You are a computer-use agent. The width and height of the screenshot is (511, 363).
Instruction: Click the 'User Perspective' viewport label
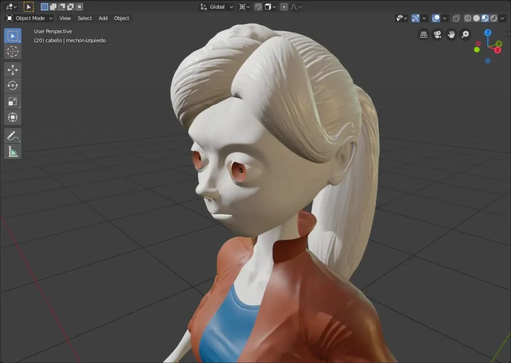[53, 31]
